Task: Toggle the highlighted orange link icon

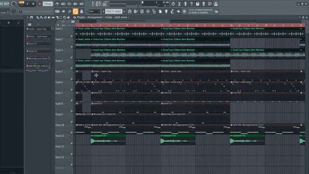Action: [x=75, y=12]
